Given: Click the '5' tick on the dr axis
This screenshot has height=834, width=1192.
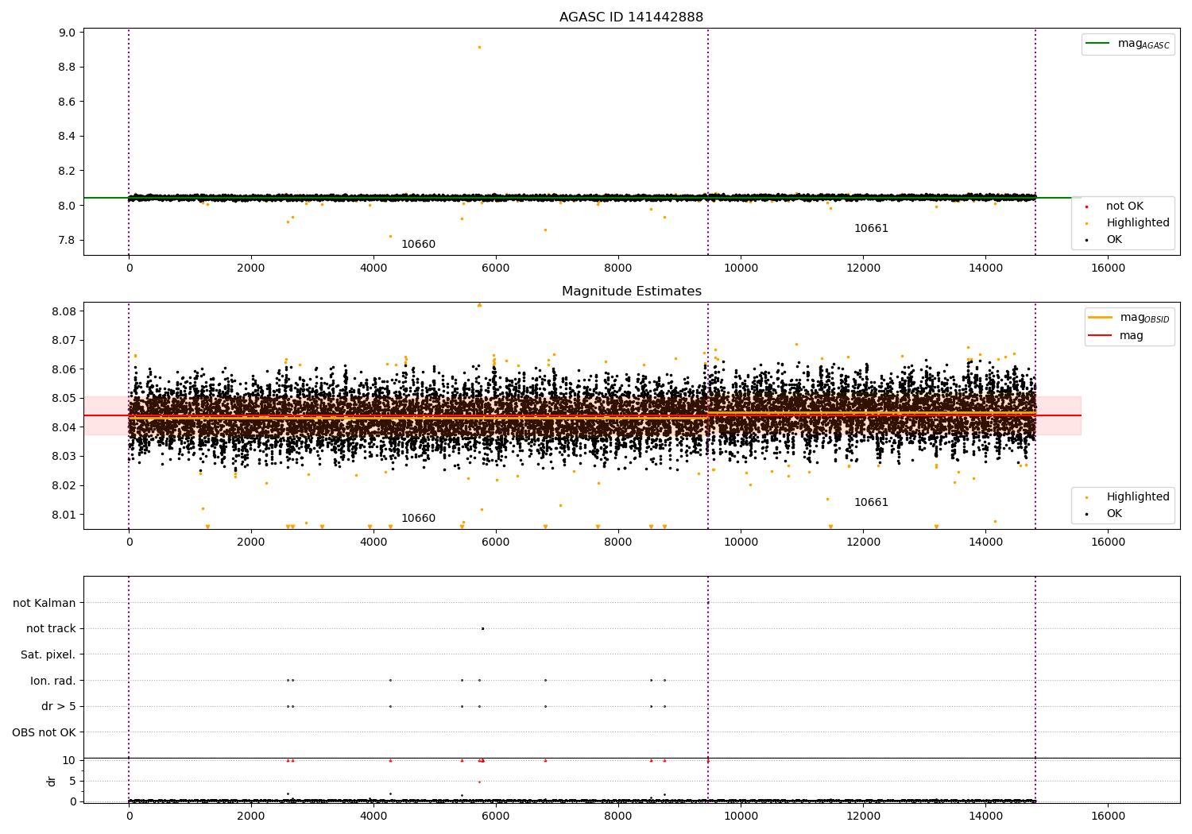Looking at the screenshot, I should (x=72, y=782).
